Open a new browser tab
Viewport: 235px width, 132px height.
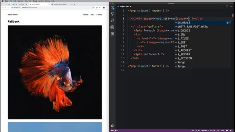(75, 4)
